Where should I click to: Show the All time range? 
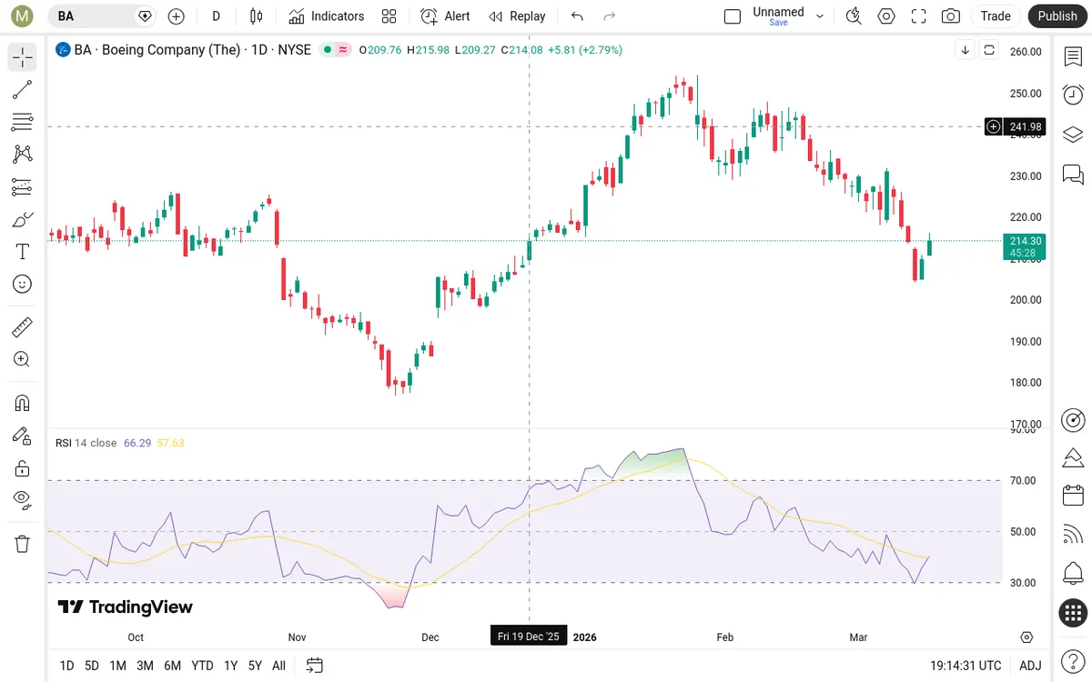278,666
